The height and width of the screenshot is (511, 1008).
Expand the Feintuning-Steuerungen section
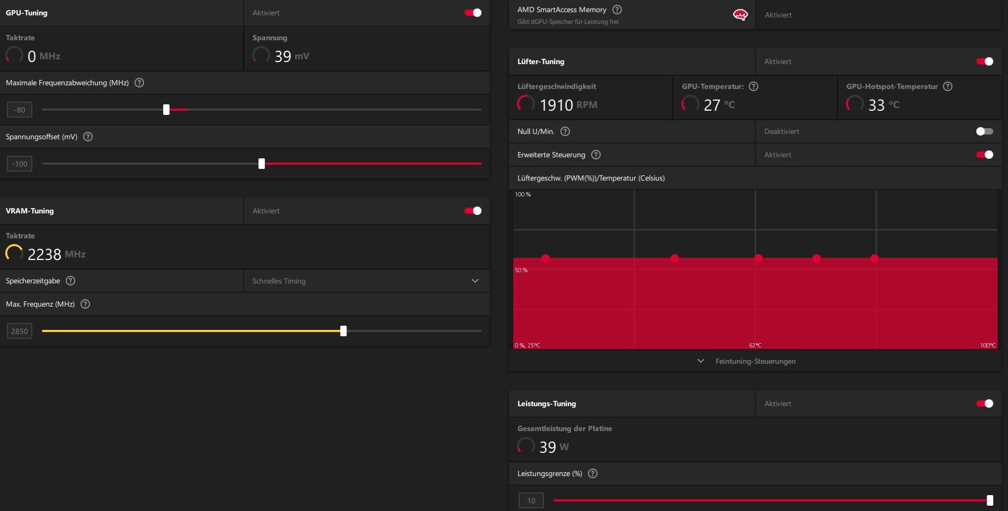click(x=755, y=361)
